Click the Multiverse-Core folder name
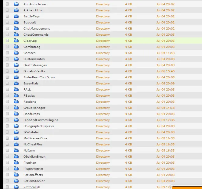The height and width of the screenshot is (189, 202). (x=35, y=138)
